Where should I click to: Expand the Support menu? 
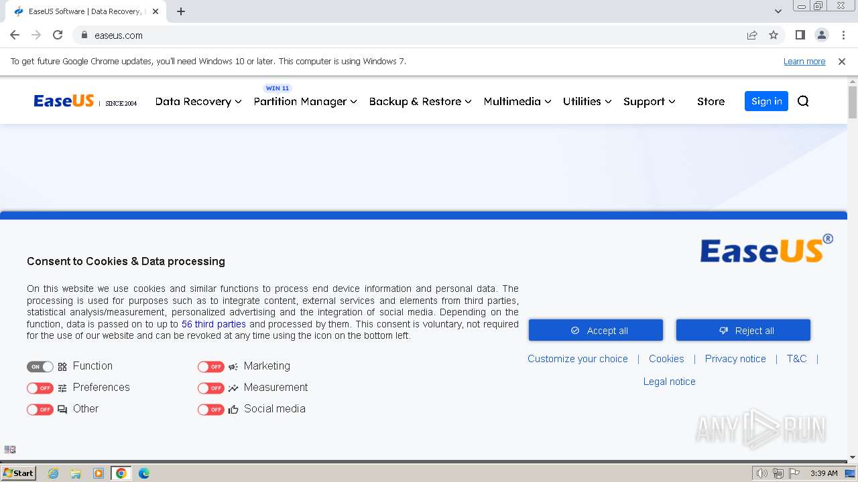pos(650,101)
